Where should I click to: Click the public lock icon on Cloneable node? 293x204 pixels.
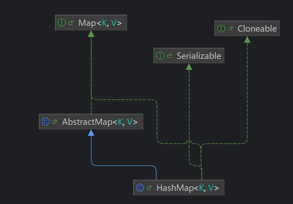231,29
